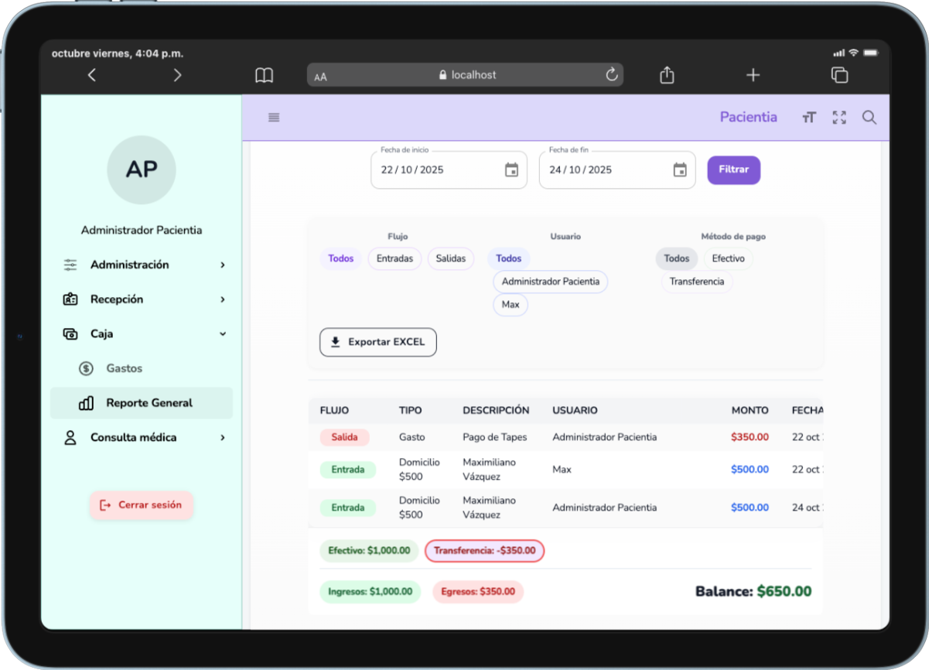Open the search magnifier icon
Image resolution: width=929 pixels, height=670 pixels.
coord(869,118)
